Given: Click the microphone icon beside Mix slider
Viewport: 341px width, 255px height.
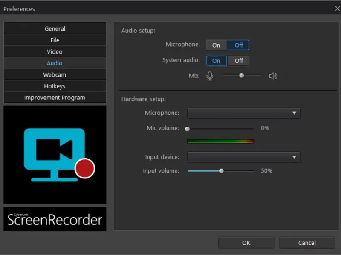Looking at the screenshot, I should [x=210, y=76].
